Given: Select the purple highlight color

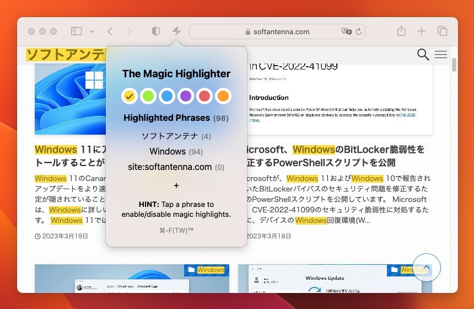Looking at the screenshot, I should tap(186, 96).
